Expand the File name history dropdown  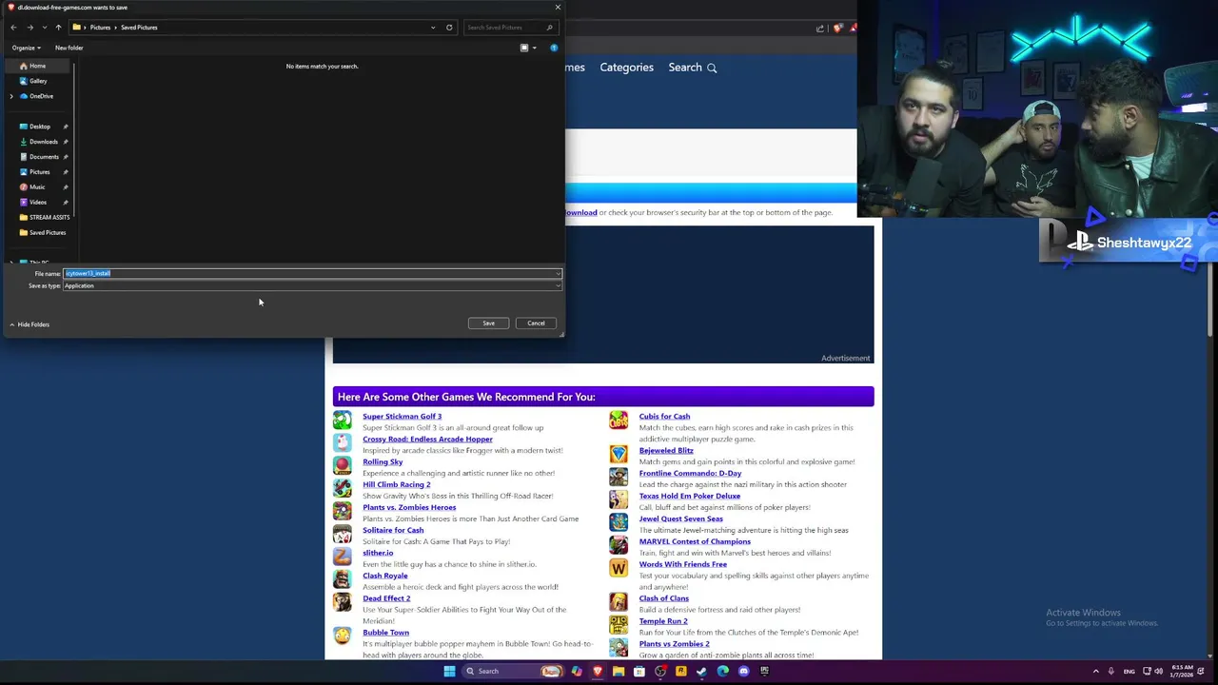[559, 274]
